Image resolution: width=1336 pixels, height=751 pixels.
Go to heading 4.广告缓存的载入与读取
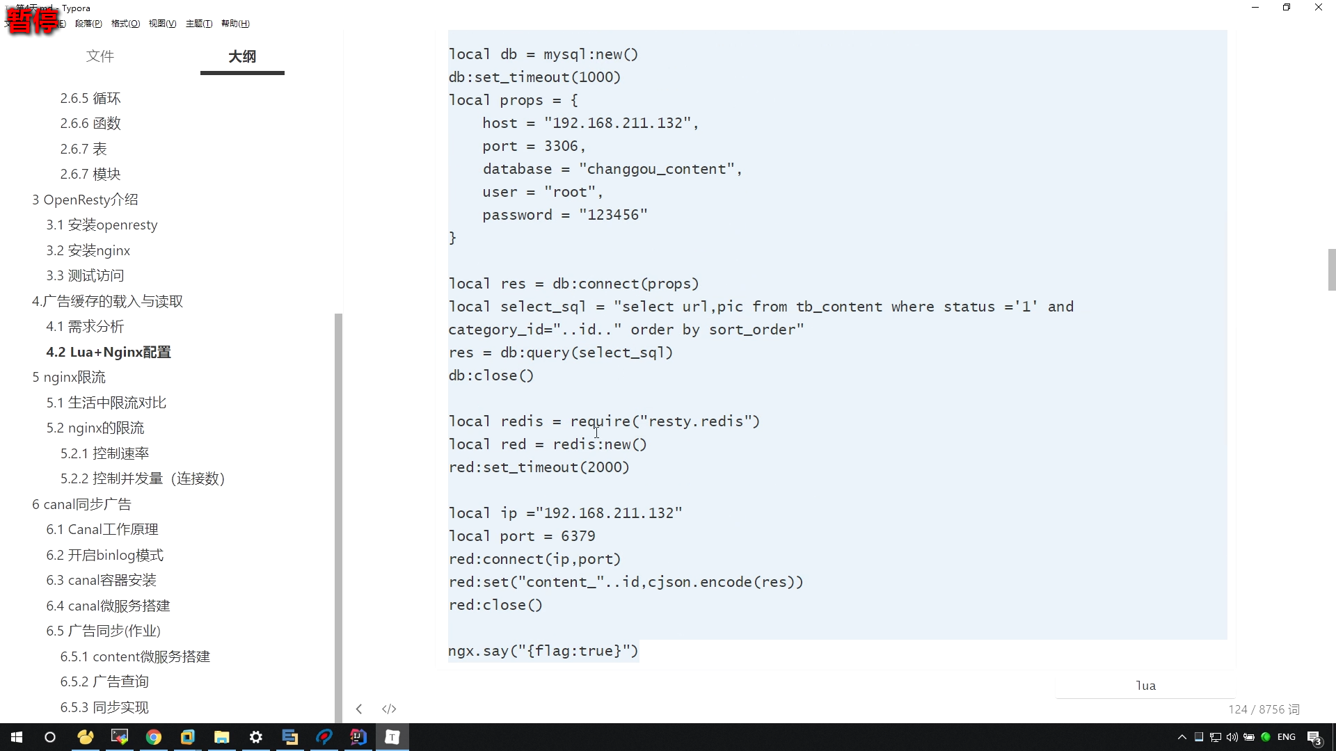(x=107, y=301)
